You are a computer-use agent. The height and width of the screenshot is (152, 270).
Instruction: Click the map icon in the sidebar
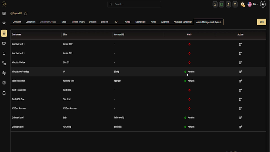pos(4,73)
